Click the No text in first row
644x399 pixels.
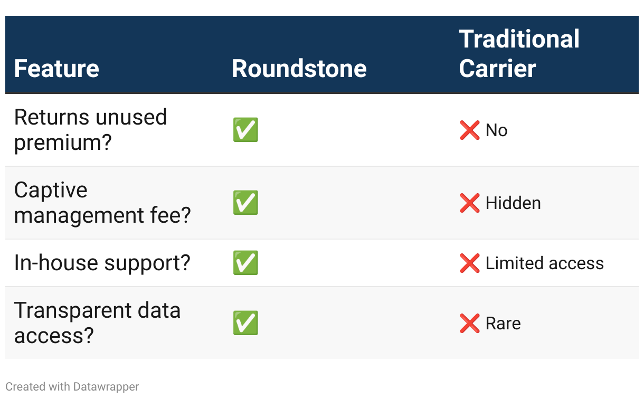click(496, 130)
